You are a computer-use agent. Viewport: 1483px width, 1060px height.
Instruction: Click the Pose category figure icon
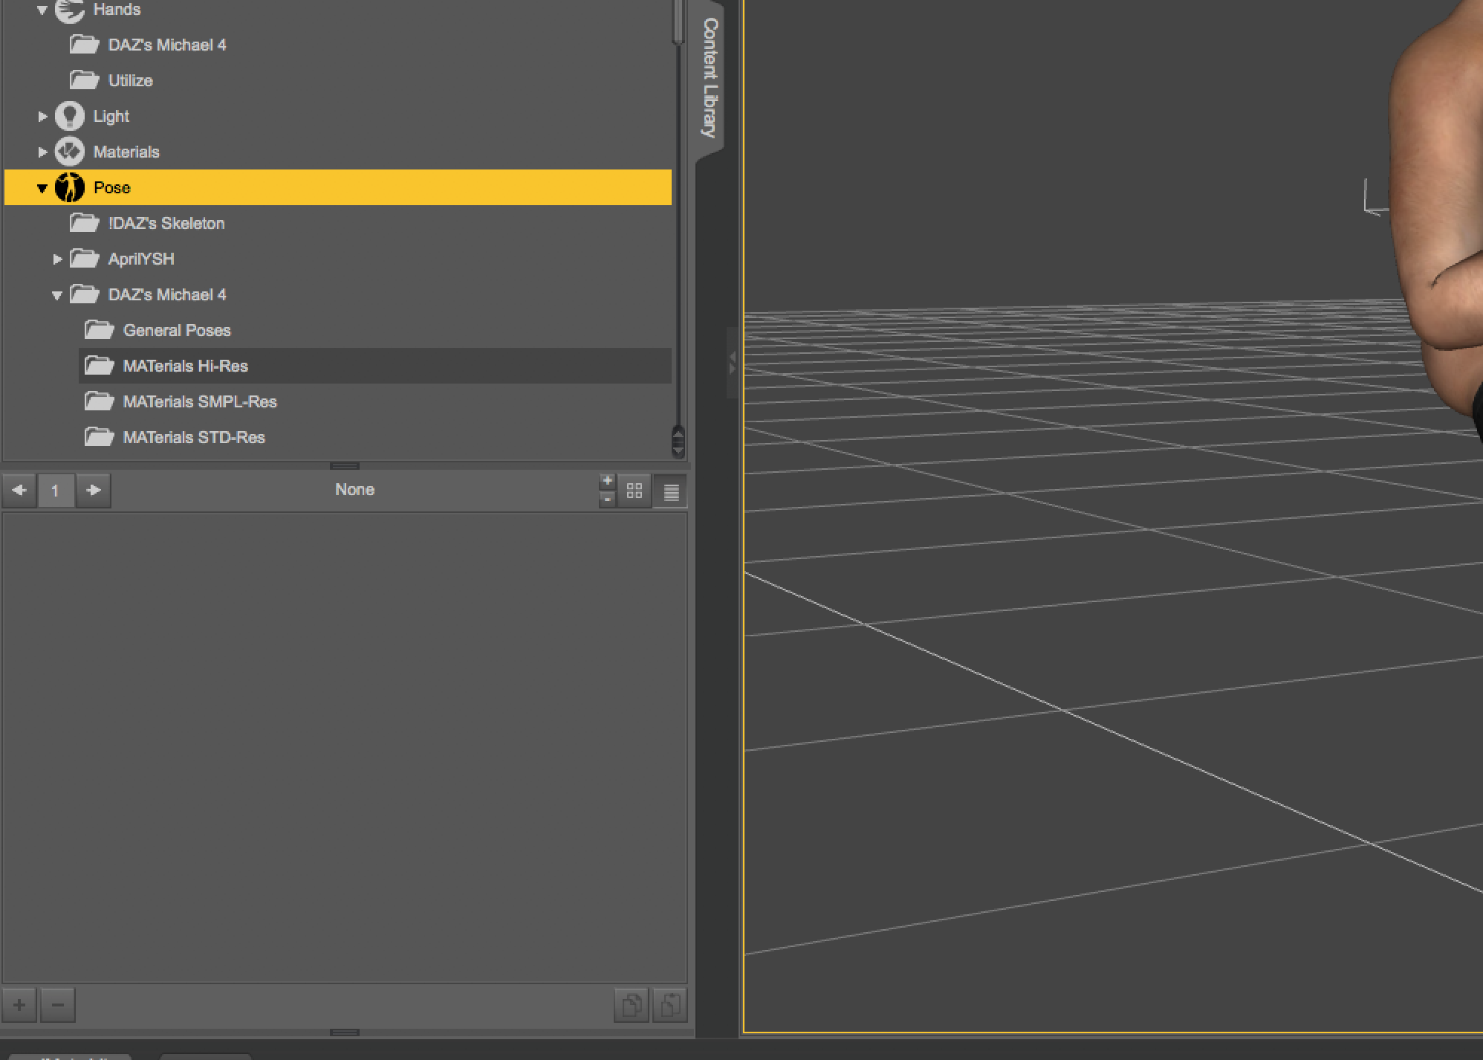[70, 187]
